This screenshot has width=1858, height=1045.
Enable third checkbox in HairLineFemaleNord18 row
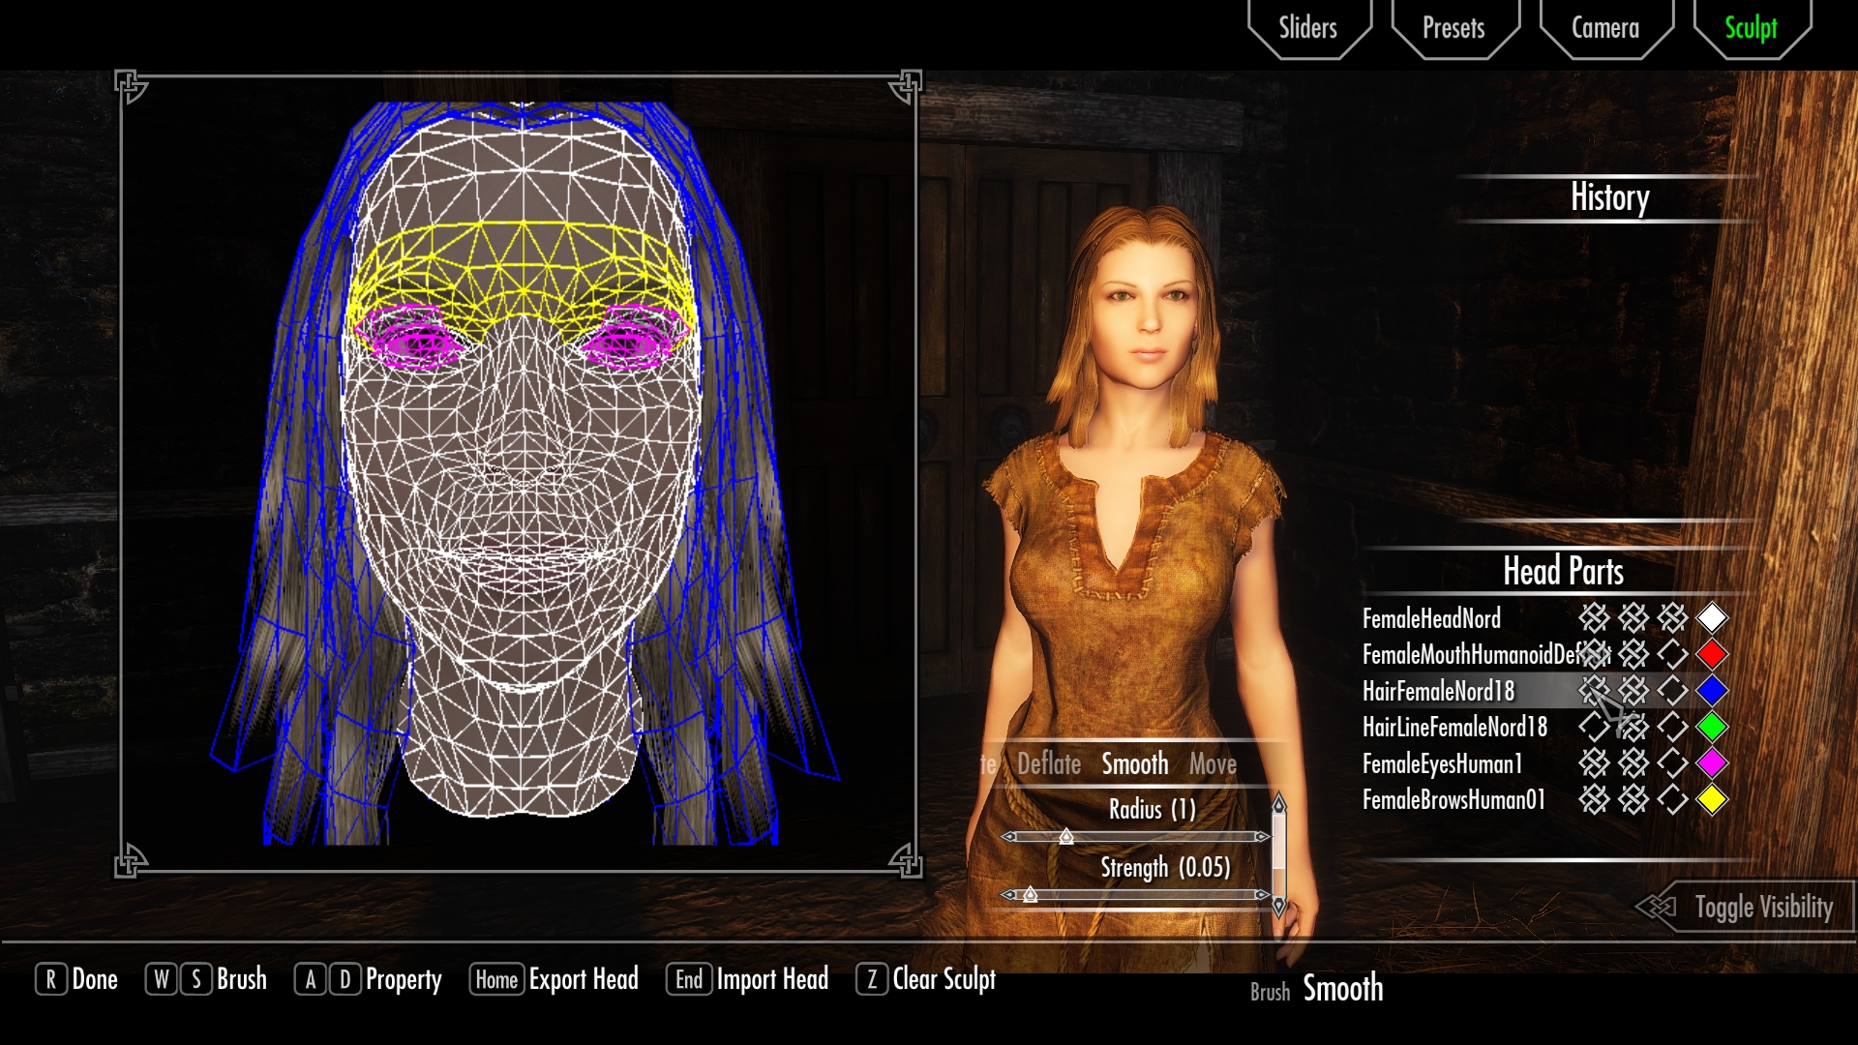click(x=1672, y=727)
